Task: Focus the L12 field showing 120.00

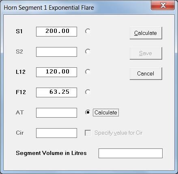Action: [56, 72]
